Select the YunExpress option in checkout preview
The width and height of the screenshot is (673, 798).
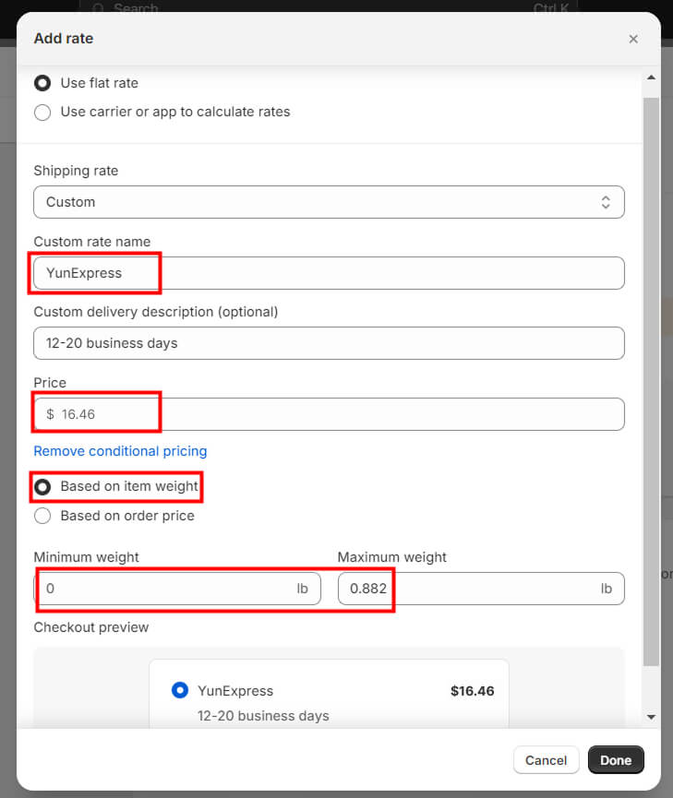tap(180, 691)
